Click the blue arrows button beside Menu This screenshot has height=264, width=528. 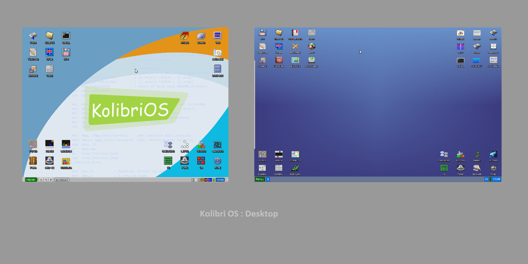click(x=268, y=179)
